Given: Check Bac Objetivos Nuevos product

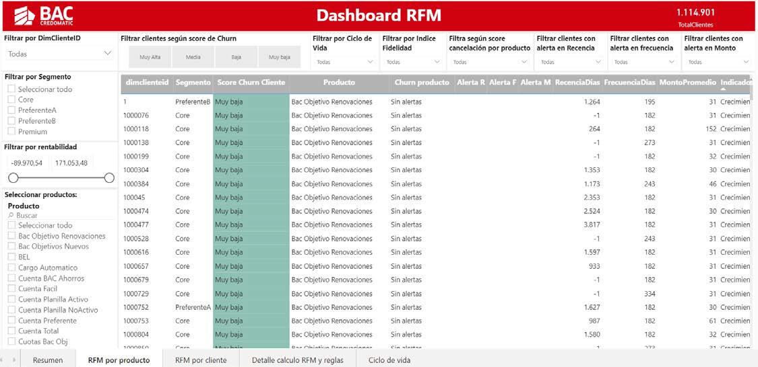Looking at the screenshot, I should coord(11,247).
